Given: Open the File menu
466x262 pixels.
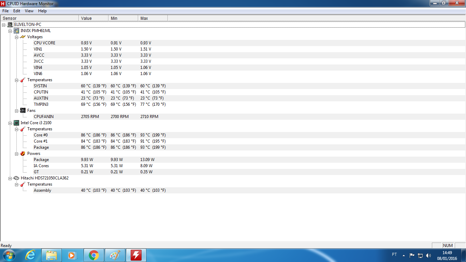Looking at the screenshot, I should (5, 11).
